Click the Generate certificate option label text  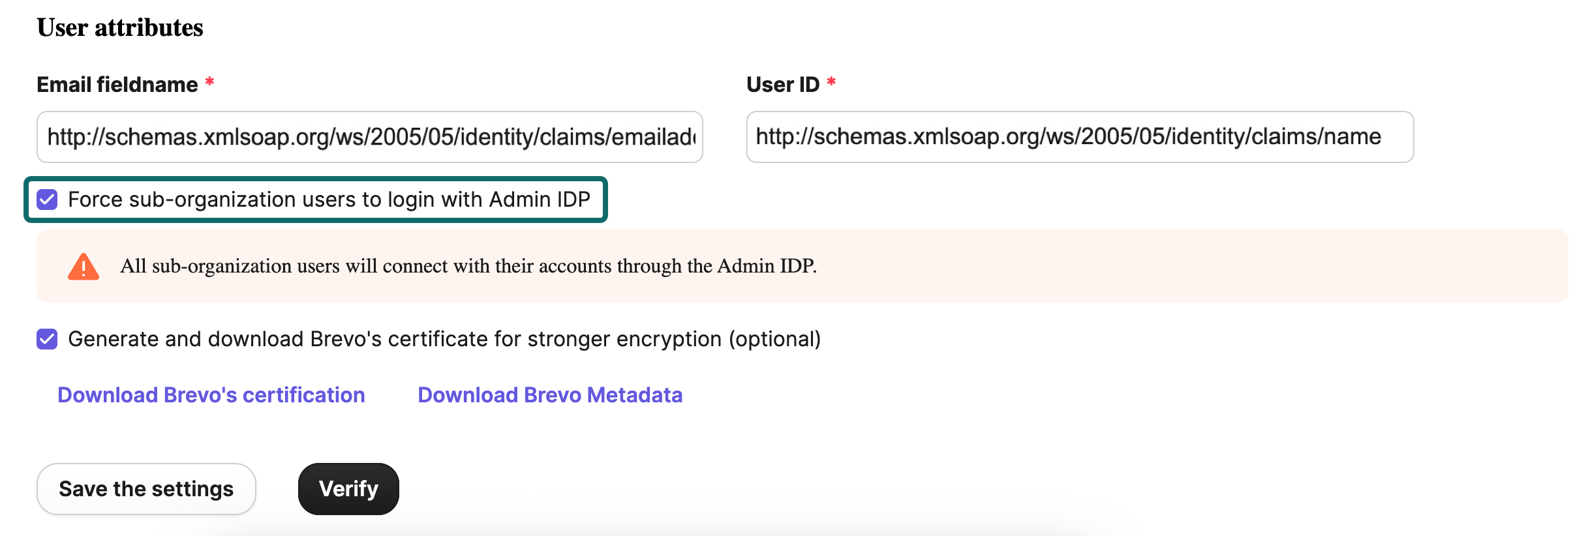[446, 339]
